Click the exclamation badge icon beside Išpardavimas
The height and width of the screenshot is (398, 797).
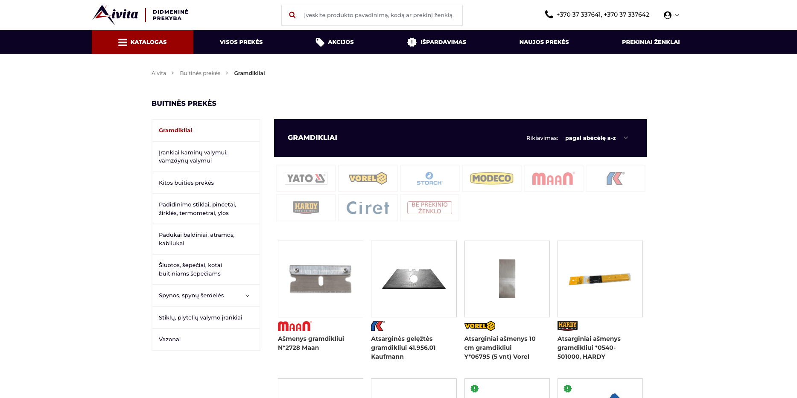(412, 42)
